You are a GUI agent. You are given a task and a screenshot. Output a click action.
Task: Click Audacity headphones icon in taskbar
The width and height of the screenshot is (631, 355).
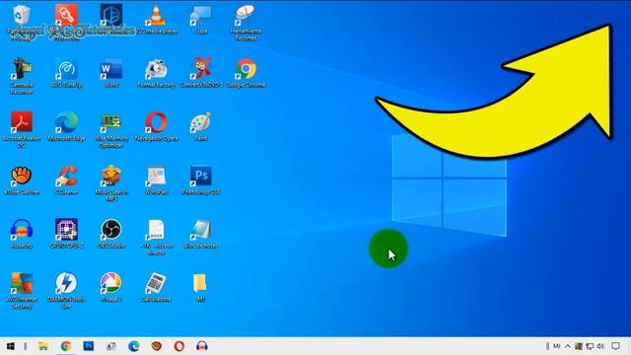click(x=201, y=346)
